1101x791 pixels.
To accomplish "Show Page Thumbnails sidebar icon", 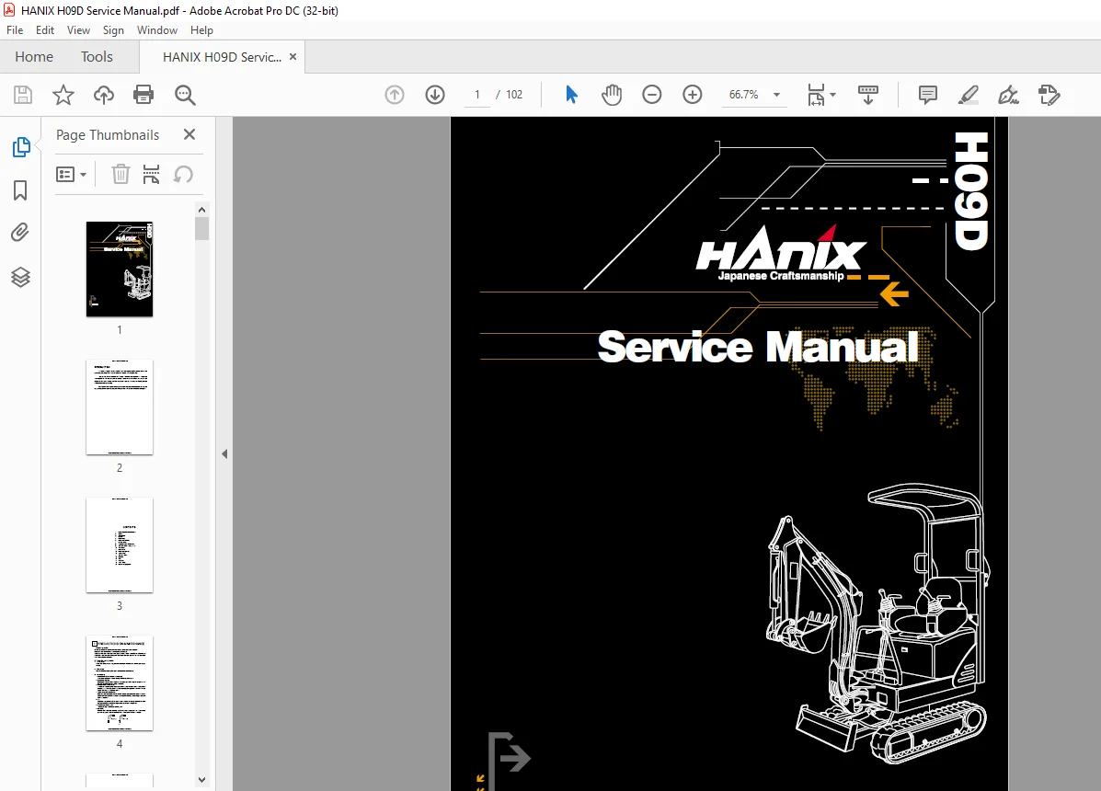I will click(21, 147).
